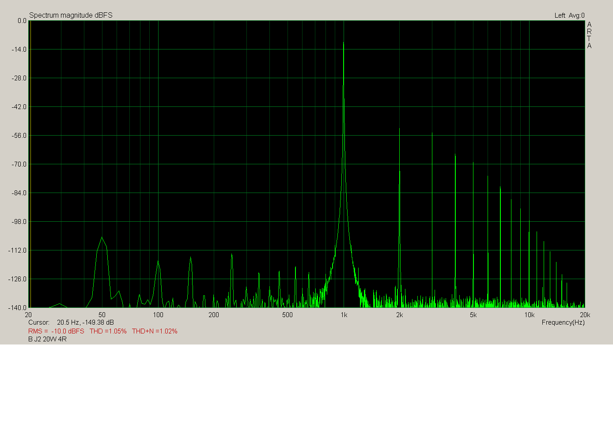The width and height of the screenshot is (613, 424).
Task: Click the 100 Hz axis label
Action: click(x=158, y=315)
